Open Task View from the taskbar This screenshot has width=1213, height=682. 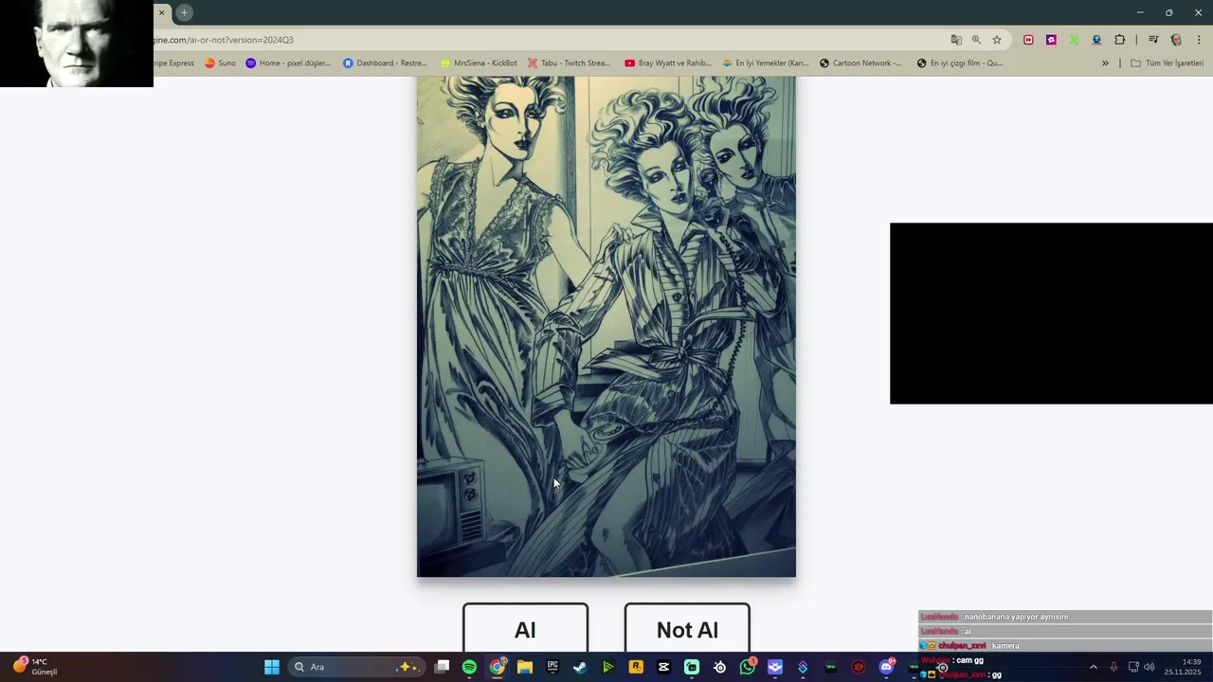[442, 667]
